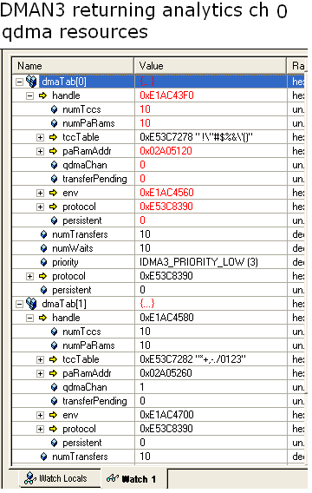Collapse the dmaTab[1] tree node
Viewport: 312px width, 493px height.
[19, 304]
